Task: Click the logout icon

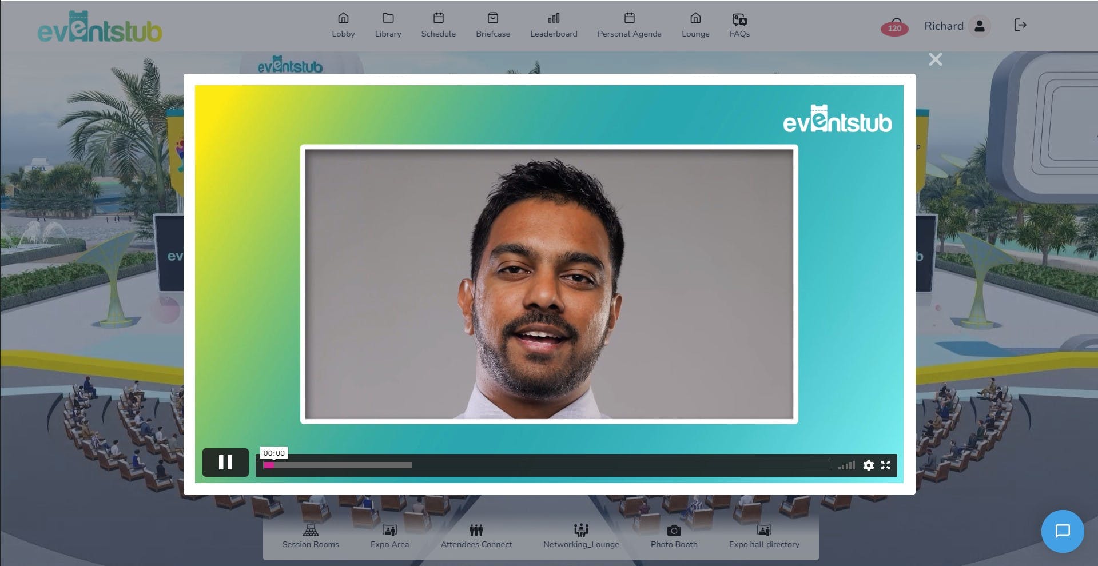Action: point(1020,25)
